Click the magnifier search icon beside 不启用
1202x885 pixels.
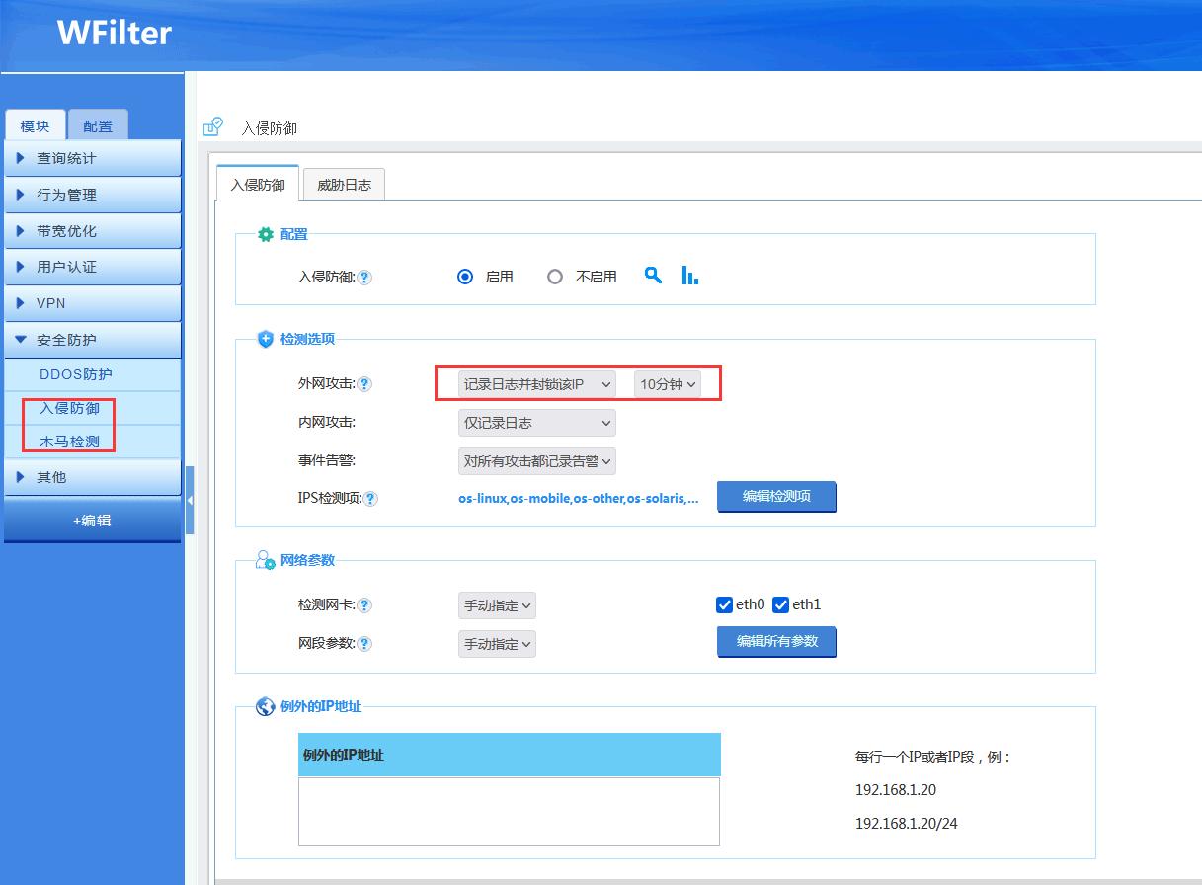click(x=653, y=276)
